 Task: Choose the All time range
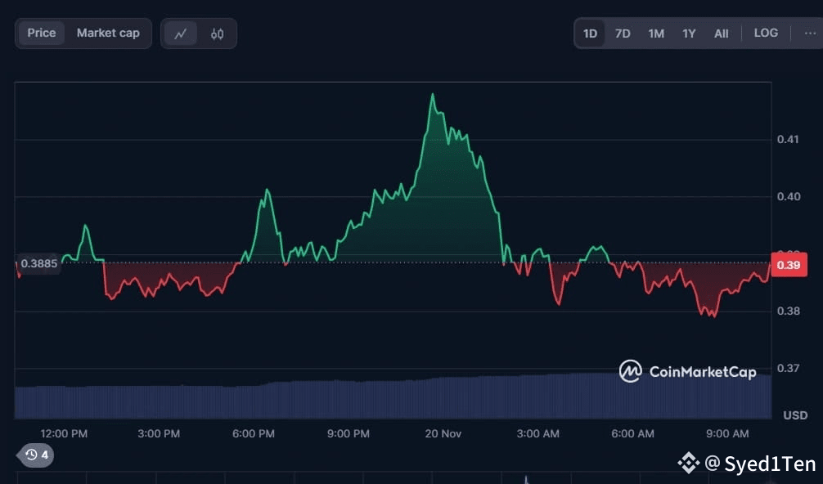722,34
